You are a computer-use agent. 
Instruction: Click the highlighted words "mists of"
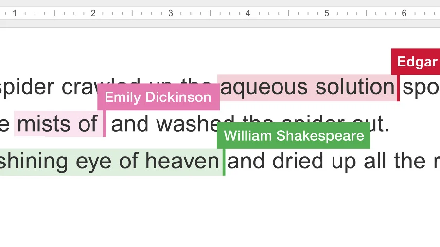(x=57, y=123)
